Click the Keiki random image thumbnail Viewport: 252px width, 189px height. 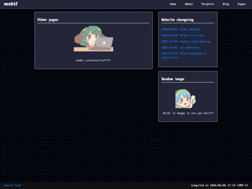click(185, 99)
